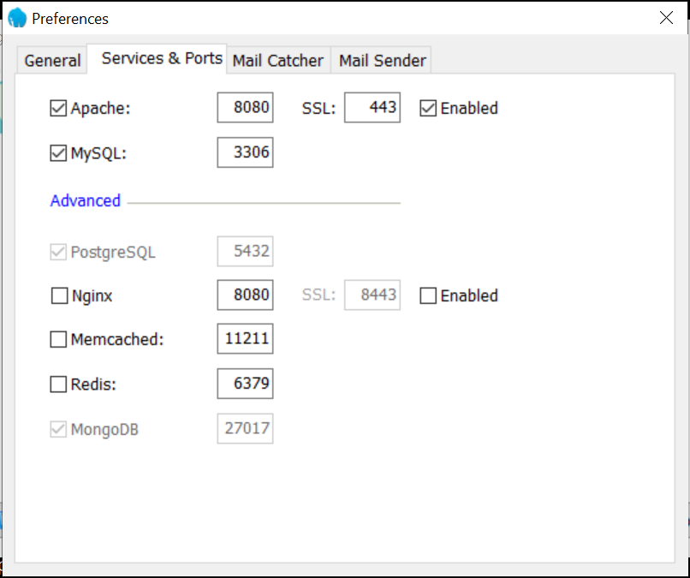
Task: Select the PostgreSQL port field 5432
Action: click(245, 252)
